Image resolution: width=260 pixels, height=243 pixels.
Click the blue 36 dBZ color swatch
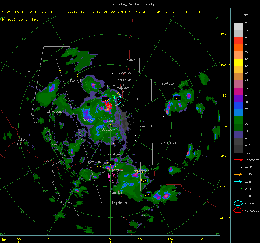tap(238, 105)
